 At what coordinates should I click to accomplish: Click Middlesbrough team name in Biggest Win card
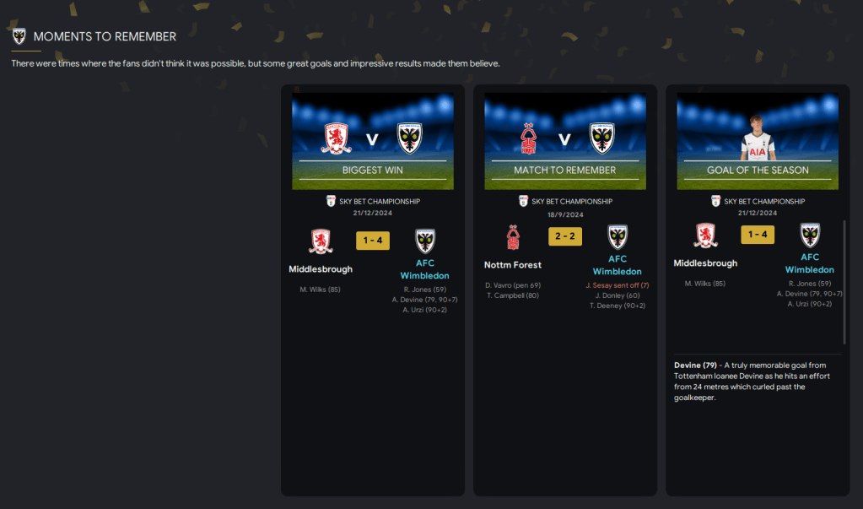[x=321, y=269]
